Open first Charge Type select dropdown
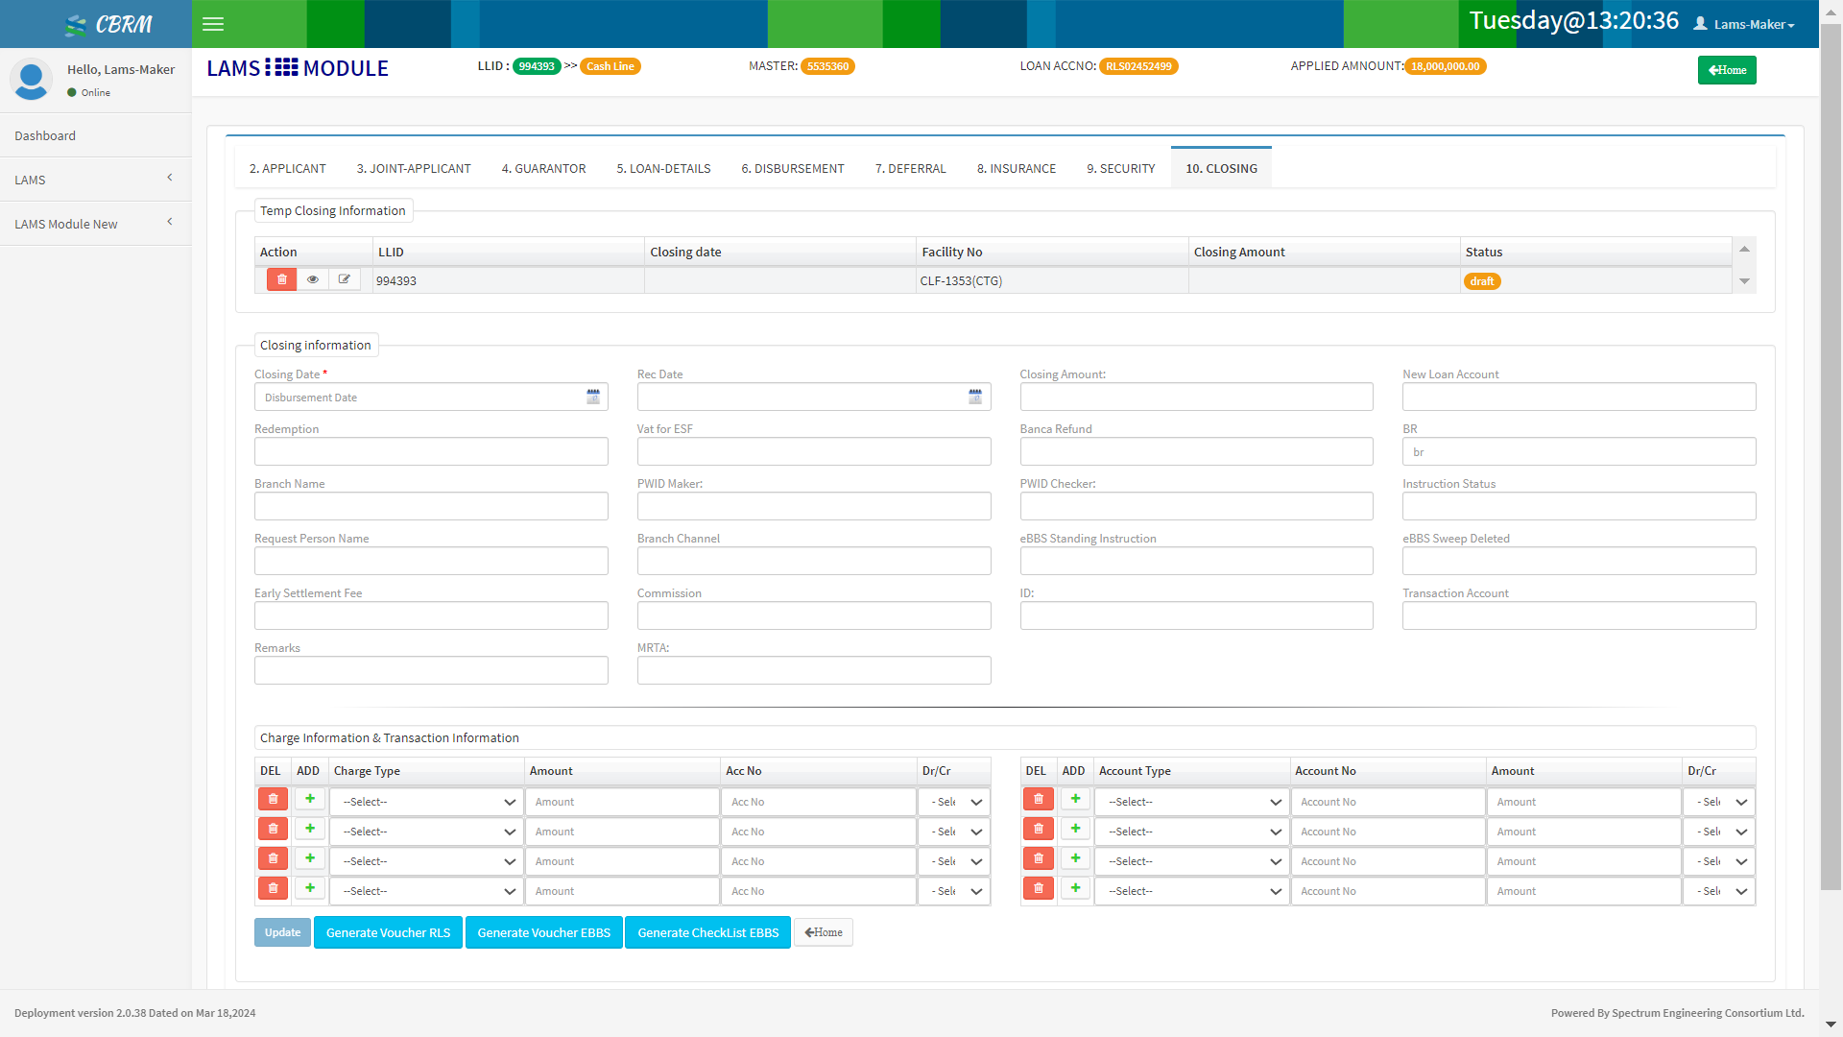Screen dimensions: 1843x1037 (426, 802)
